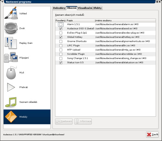Maximize the Nastavení programu window

(157, 2)
